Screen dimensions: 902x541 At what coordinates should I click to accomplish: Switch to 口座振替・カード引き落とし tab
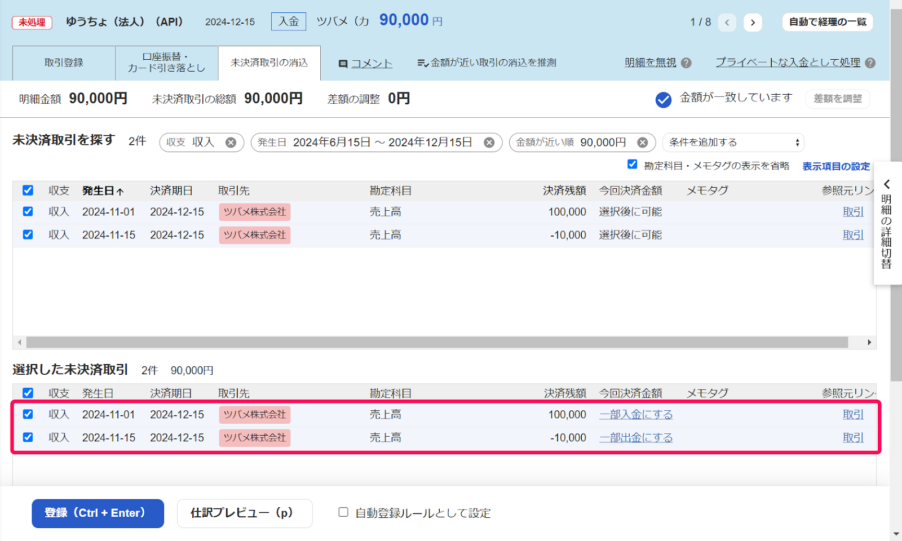[x=166, y=63]
